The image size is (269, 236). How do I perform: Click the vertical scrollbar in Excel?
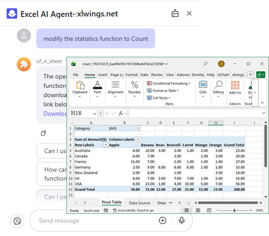(x=265, y=146)
